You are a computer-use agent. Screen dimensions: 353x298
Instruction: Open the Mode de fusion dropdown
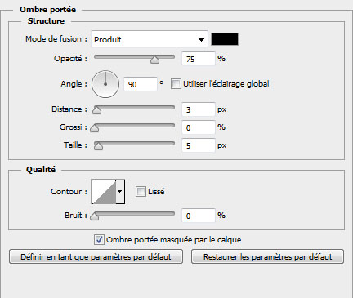150,39
